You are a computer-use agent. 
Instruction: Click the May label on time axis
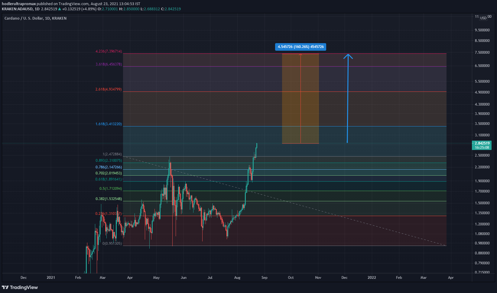tap(156, 278)
